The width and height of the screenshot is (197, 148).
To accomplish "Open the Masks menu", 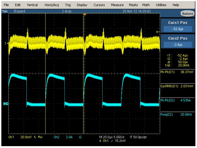I will [133, 5].
